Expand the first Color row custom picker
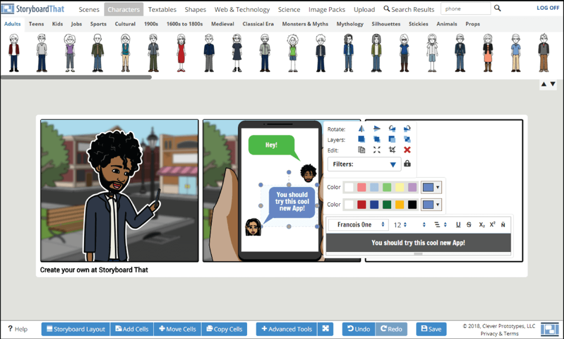564x339 pixels. [431, 187]
